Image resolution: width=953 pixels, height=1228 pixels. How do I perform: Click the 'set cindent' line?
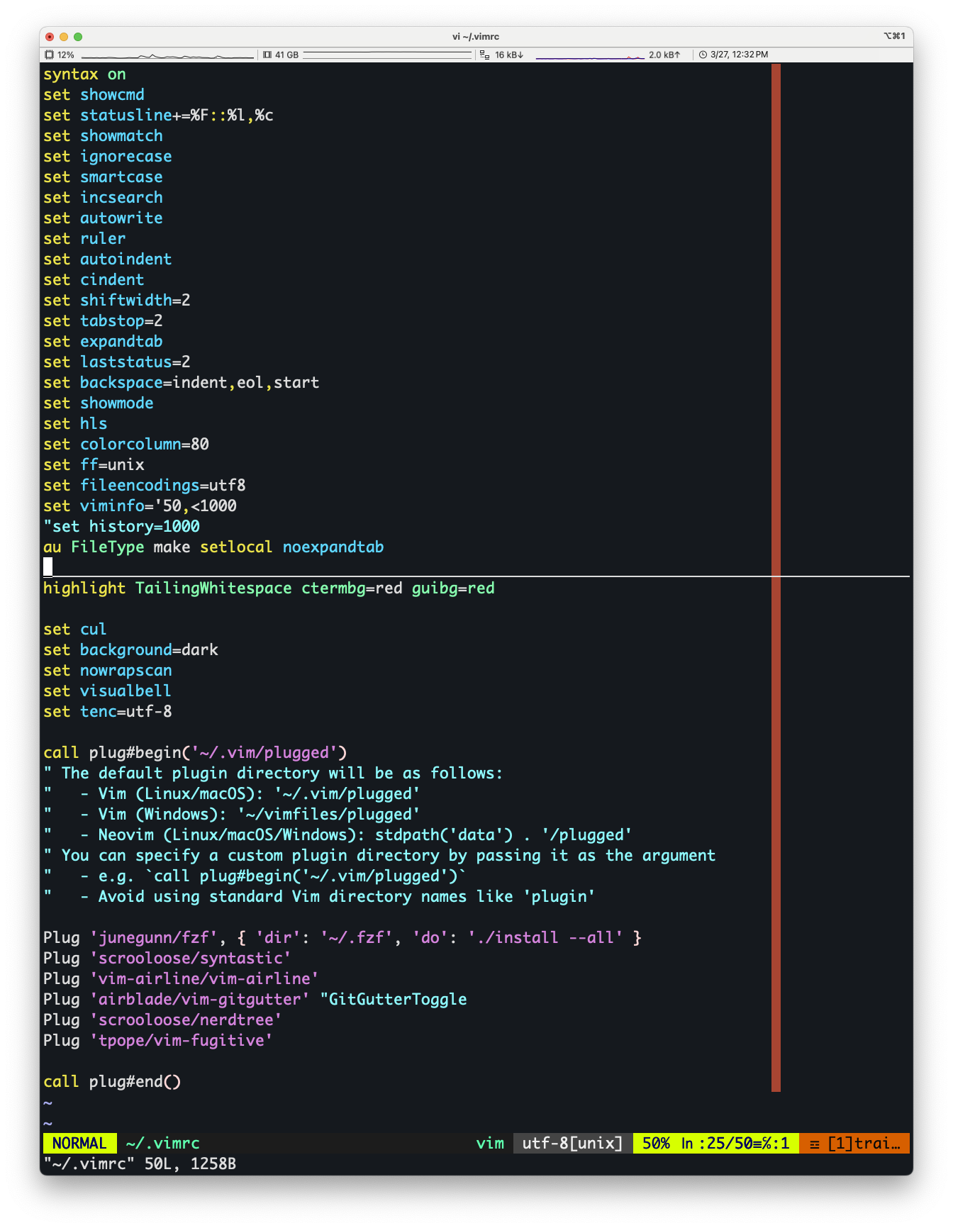pyautogui.click(x=94, y=280)
